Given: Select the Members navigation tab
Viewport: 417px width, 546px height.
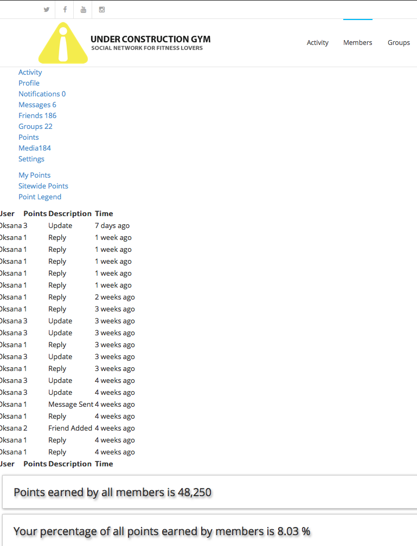Looking at the screenshot, I should [357, 43].
